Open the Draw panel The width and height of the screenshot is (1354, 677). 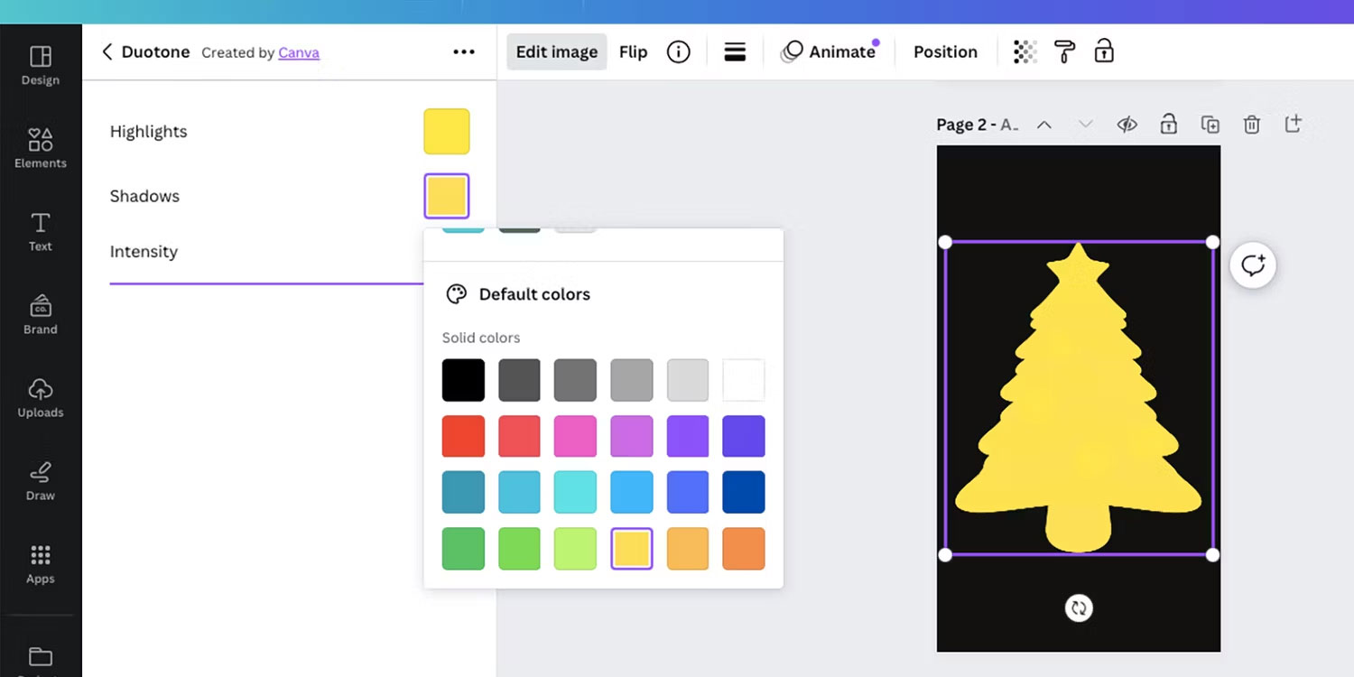tap(40, 479)
